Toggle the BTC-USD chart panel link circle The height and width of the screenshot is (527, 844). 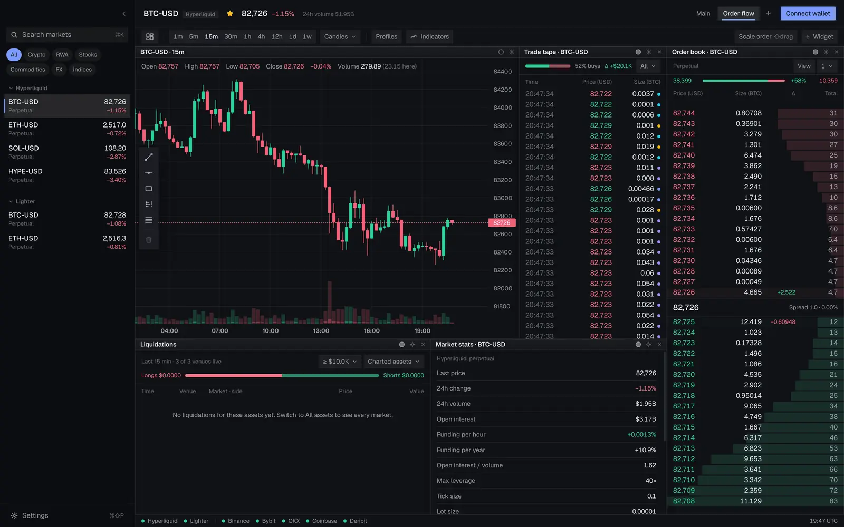[501, 52]
